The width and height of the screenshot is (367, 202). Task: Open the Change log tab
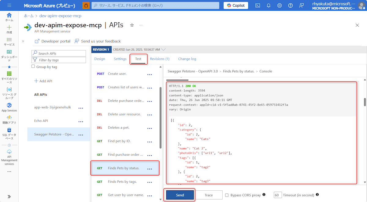(x=187, y=59)
